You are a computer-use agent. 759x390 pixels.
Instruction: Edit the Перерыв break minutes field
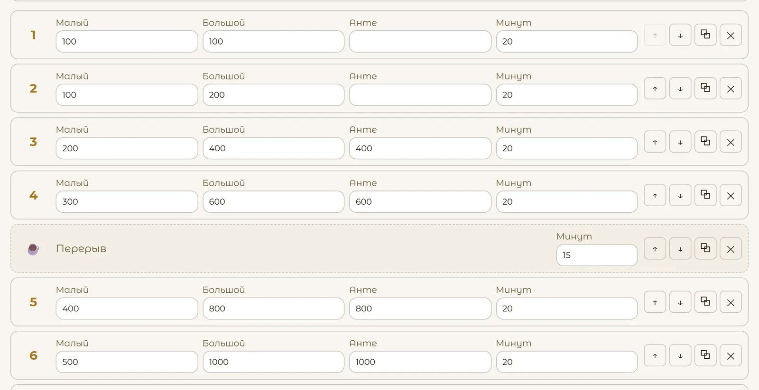tap(597, 255)
